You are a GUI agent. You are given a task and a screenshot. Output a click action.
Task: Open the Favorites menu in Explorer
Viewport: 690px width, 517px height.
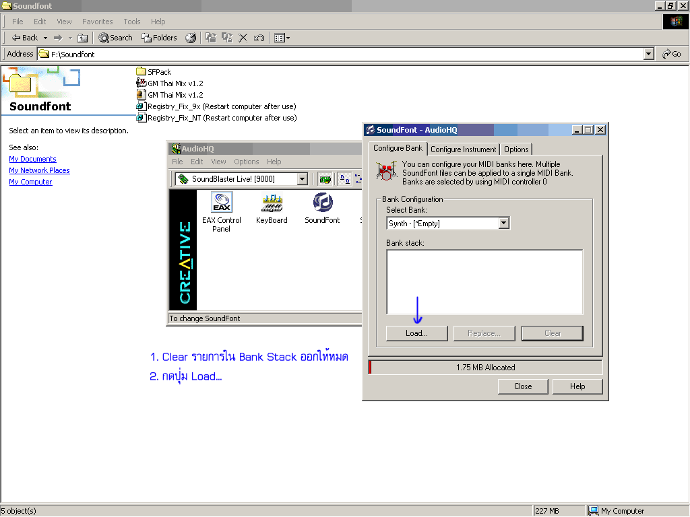(x=97, y=22)
